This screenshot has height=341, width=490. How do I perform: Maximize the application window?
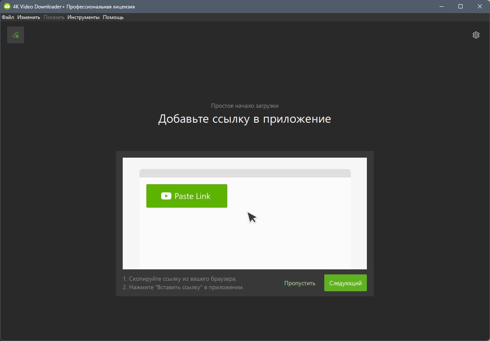pyautogui.click(x=460, y=6)
